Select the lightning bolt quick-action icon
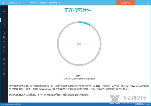The height and width of the screenshot is (106, 151). click(4, 15)
